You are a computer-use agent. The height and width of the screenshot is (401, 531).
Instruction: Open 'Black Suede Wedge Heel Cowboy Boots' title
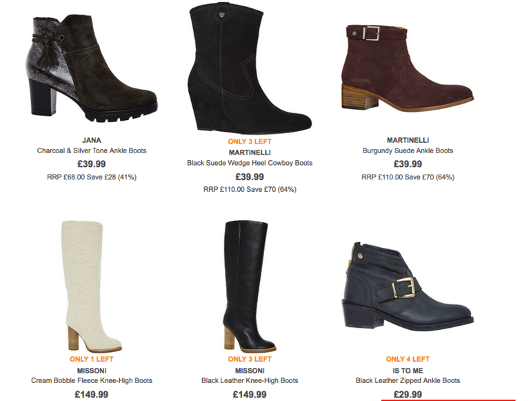tap(250, 163)
